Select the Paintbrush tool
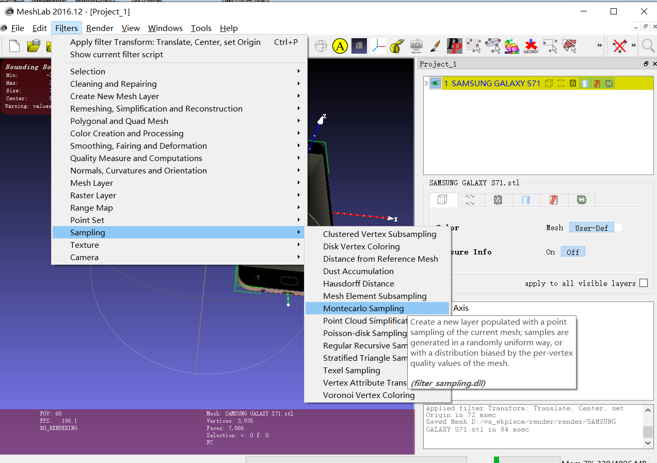657x463 pixels. click(x=435, y=46)
